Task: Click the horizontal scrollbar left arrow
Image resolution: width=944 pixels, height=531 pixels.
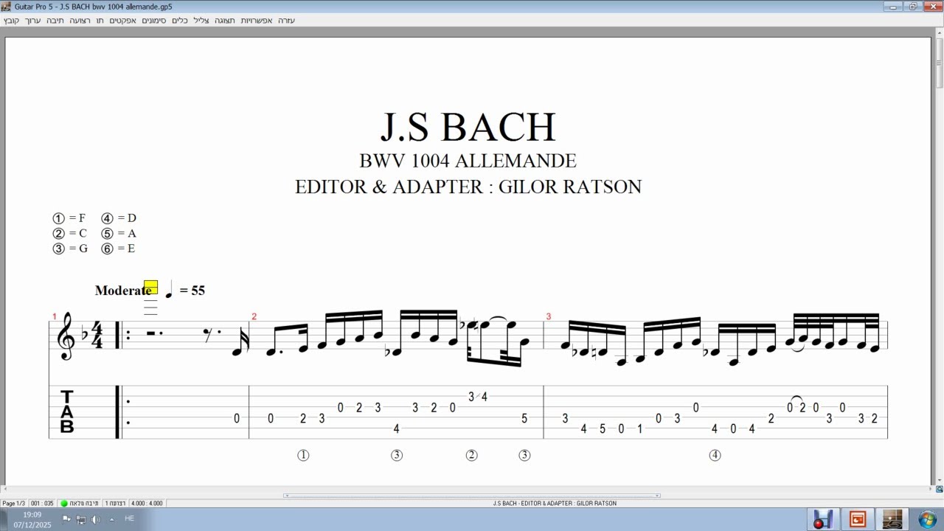Action: point(4,489)
